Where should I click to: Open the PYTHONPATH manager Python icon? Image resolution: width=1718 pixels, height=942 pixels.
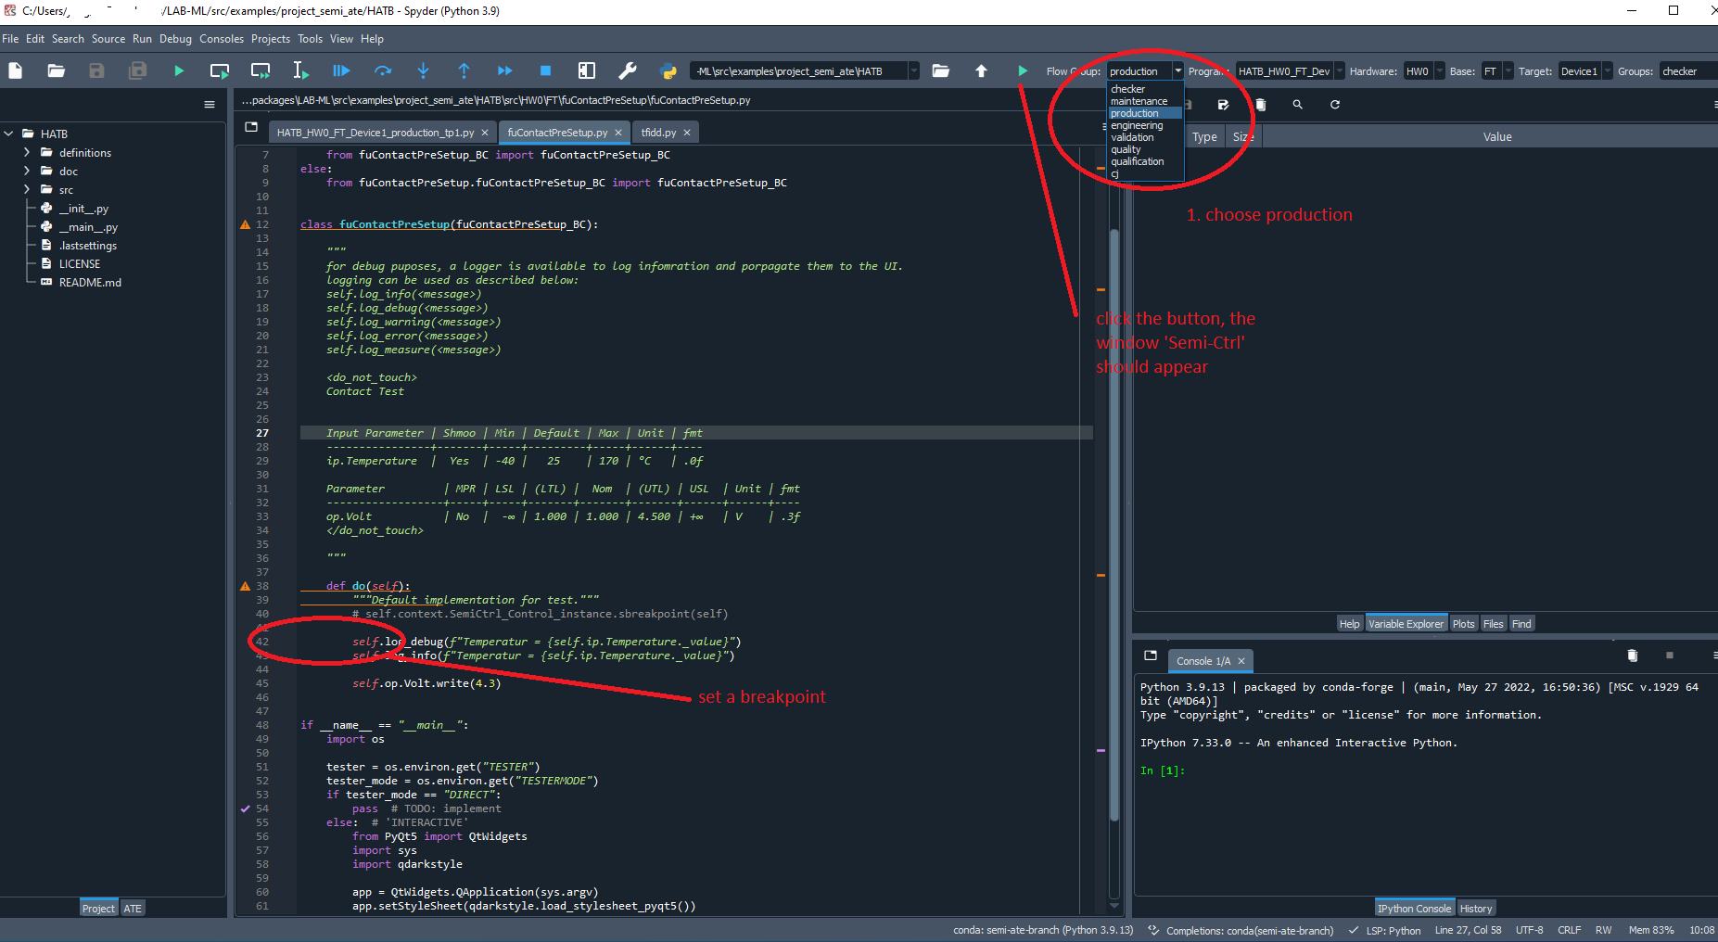pos(668,70)
